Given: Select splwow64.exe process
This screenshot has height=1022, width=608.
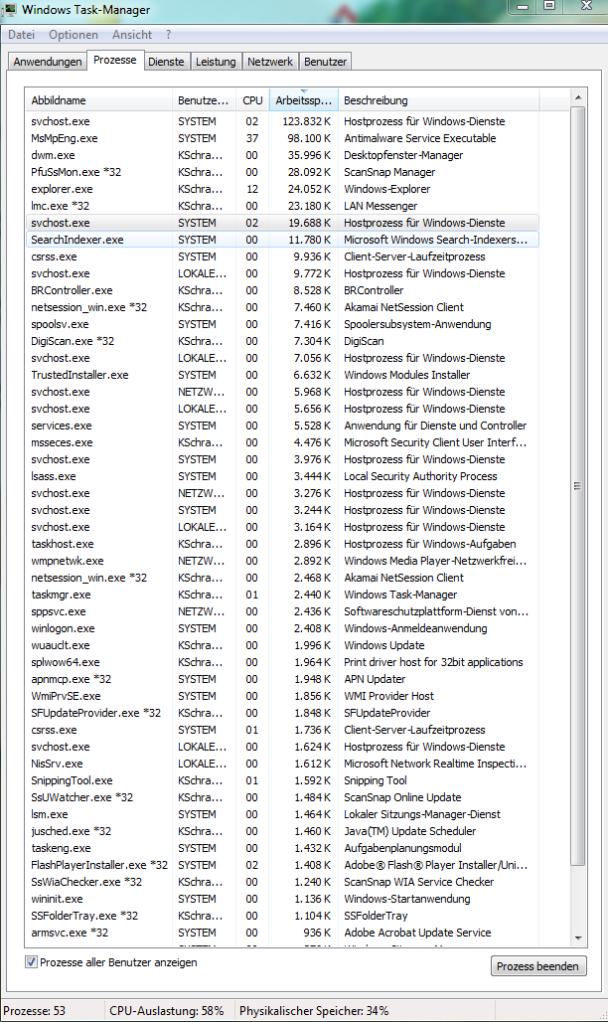Looking at the screenshot, I should pos(282,662).
